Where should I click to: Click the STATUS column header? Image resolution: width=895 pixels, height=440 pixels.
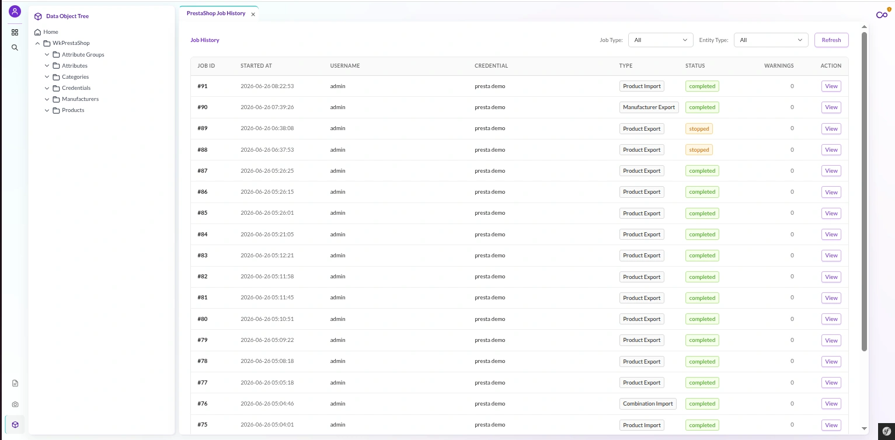(x=695, y=66)
